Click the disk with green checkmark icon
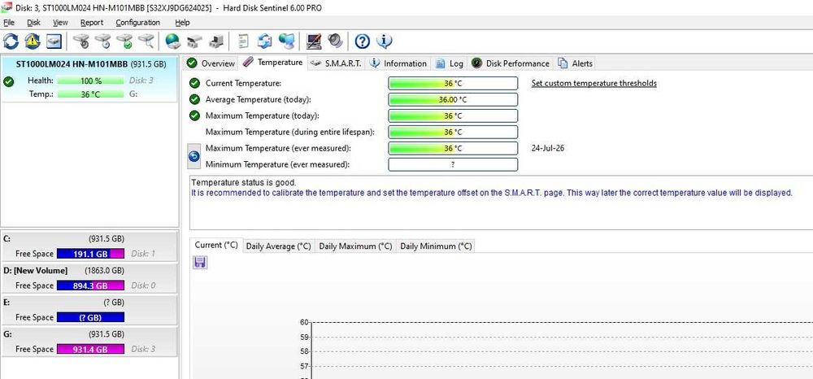813x379 pixels. tap(124, 41)
